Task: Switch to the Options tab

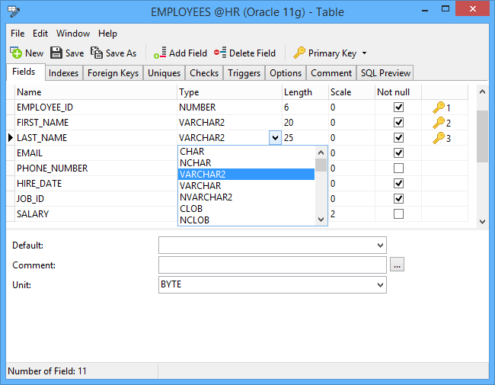Action: click(x=286, y=73)
